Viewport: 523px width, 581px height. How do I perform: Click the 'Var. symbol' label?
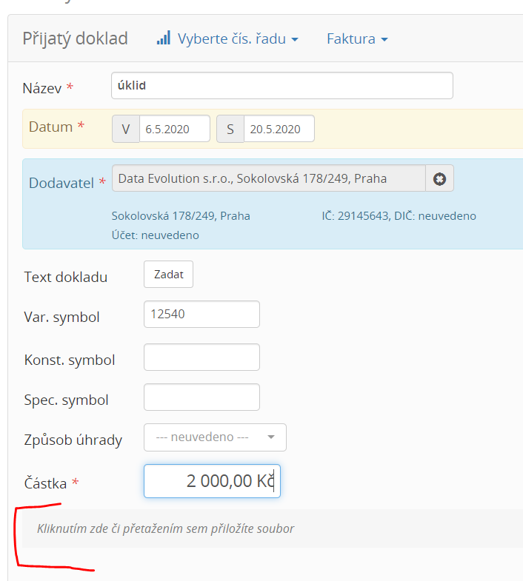pos(61,318)
